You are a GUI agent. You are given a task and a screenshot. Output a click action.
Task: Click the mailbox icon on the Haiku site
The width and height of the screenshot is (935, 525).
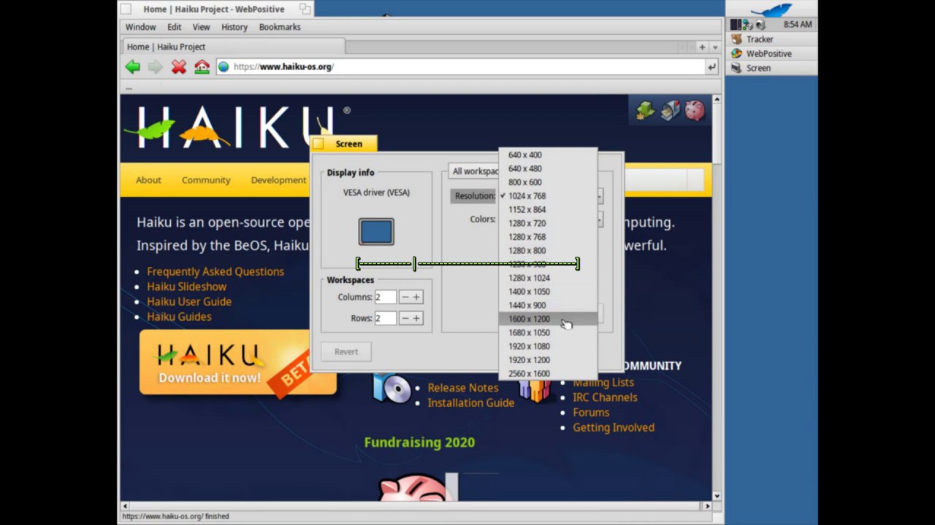pos(670,110)
